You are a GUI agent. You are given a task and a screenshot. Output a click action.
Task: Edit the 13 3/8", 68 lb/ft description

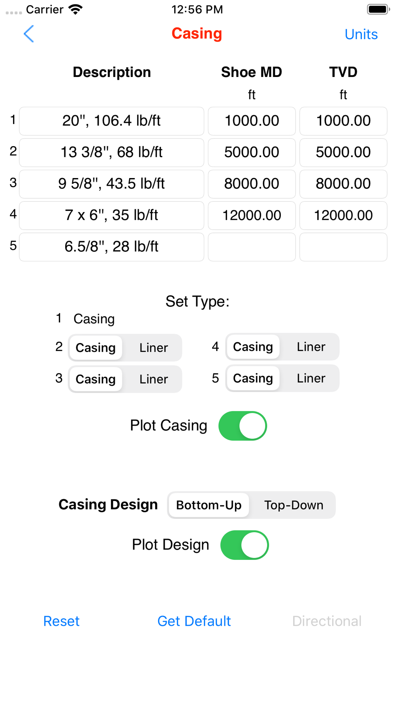[x=112, y=152]
